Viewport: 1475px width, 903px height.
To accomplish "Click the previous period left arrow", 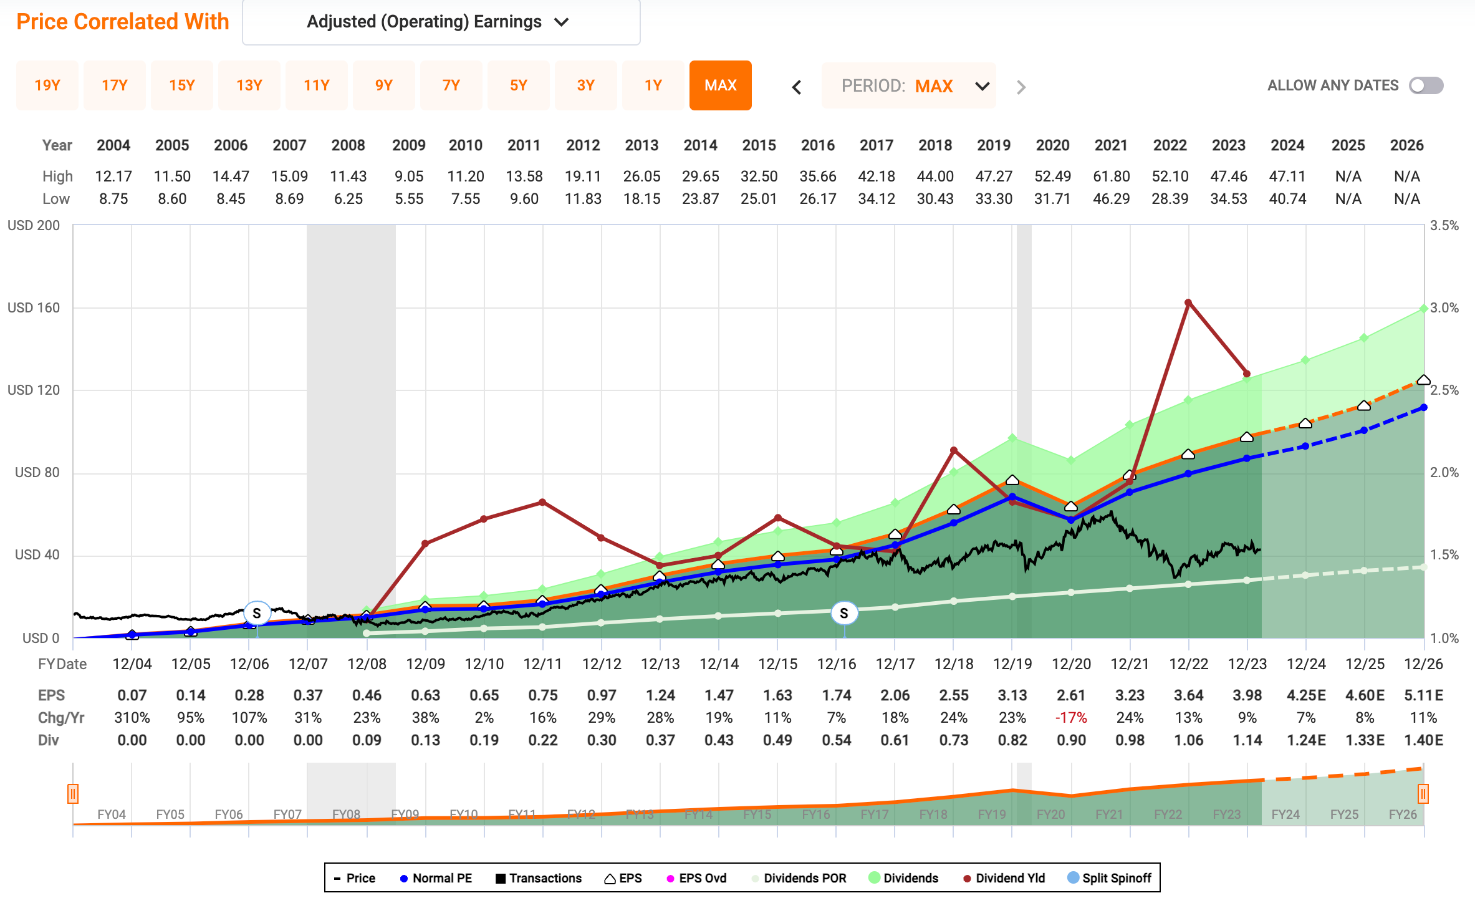I will pyautogui.click(x=797, y=87).
